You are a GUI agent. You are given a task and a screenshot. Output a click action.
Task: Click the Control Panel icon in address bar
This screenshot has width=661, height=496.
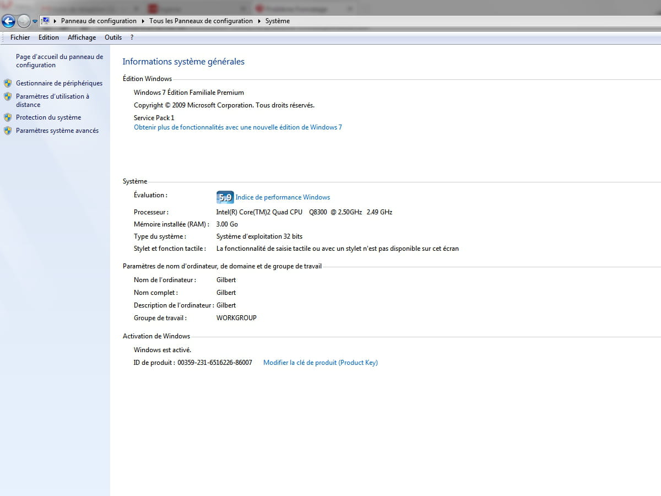46,21
